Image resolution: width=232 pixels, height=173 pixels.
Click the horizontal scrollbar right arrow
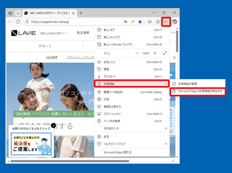coord(173,161)
